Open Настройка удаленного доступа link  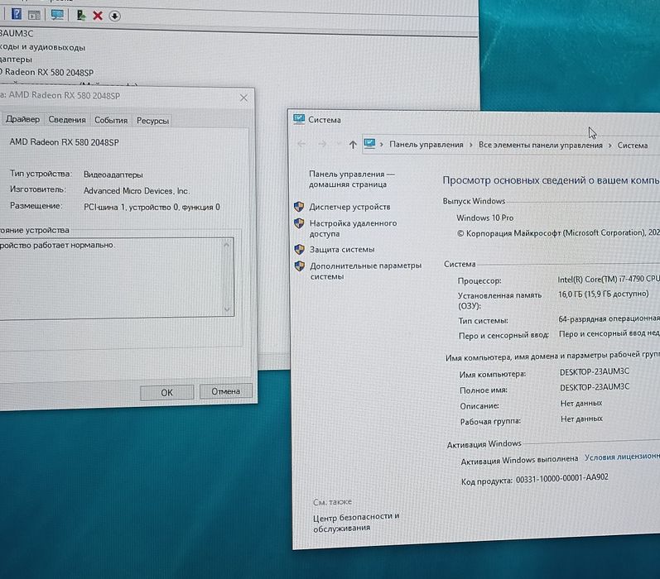click(x=353, y=228)
